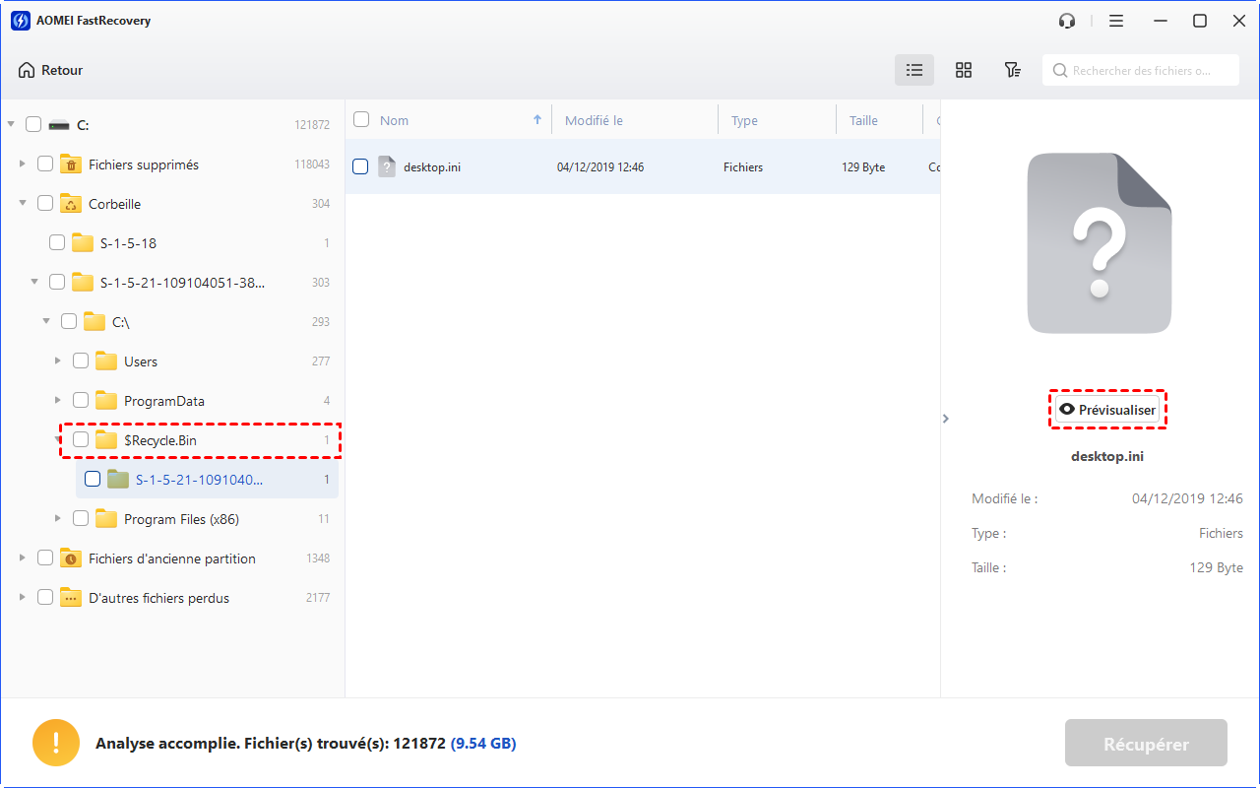
Task: Expand D'autres fichiers perdus
Action: tap(23, 598)
